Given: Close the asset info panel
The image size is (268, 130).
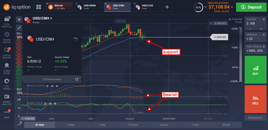Looking at the screenshot, I should (x=19, y=20).
